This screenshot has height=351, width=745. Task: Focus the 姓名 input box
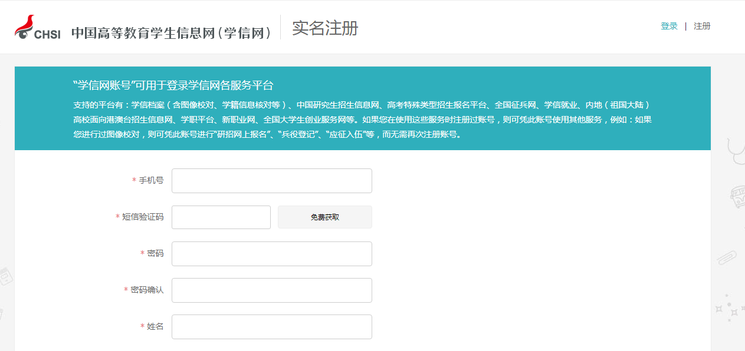(271, 327)
